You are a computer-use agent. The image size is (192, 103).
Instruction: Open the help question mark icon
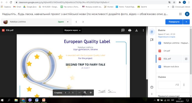(x=152, y=87)
